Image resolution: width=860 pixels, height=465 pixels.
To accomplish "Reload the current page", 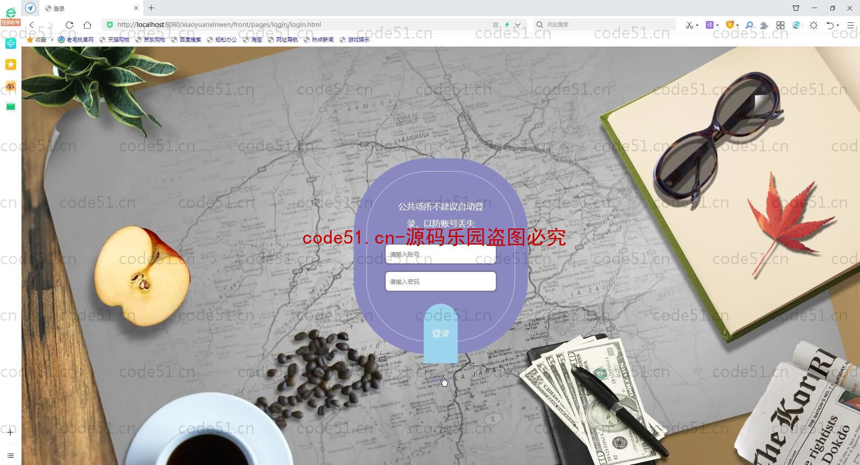I will coord(69,25).
